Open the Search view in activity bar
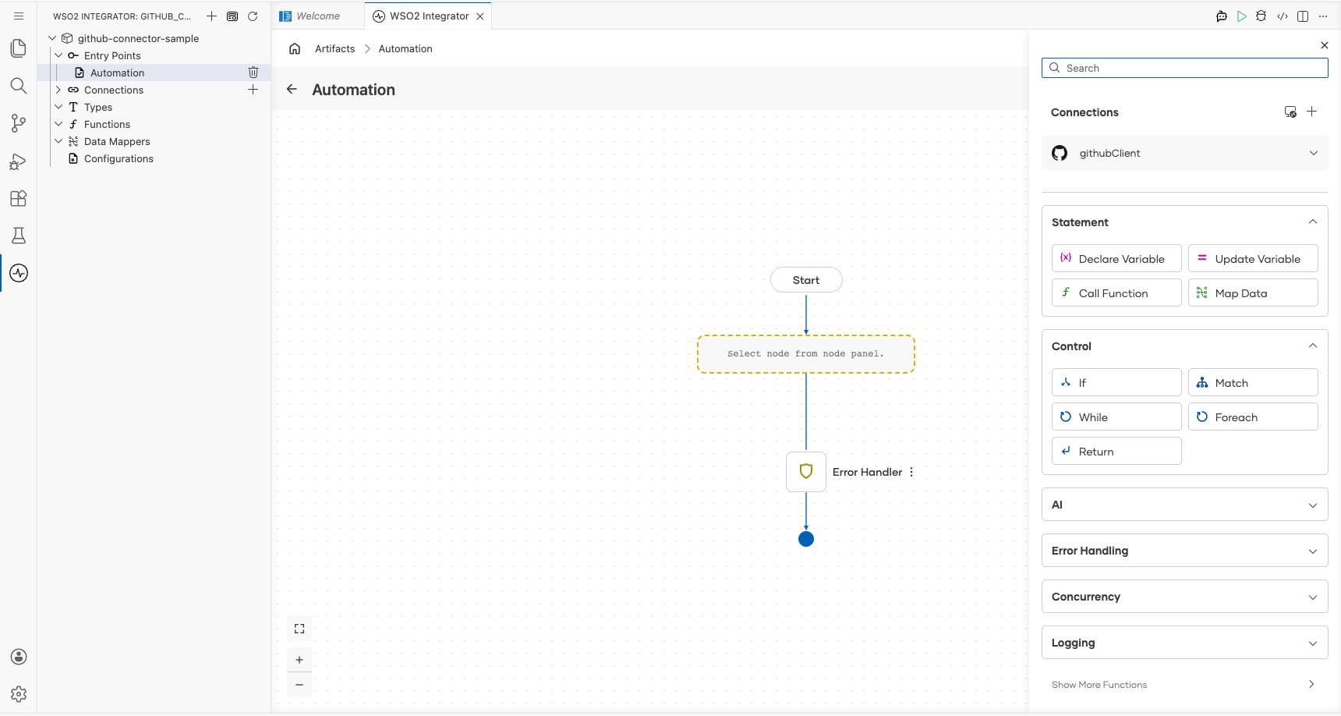Image resolution: width=1341 pixels, height=716 pixels. [19, 86]
